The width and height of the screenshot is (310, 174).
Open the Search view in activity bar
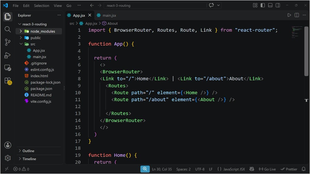7,29
